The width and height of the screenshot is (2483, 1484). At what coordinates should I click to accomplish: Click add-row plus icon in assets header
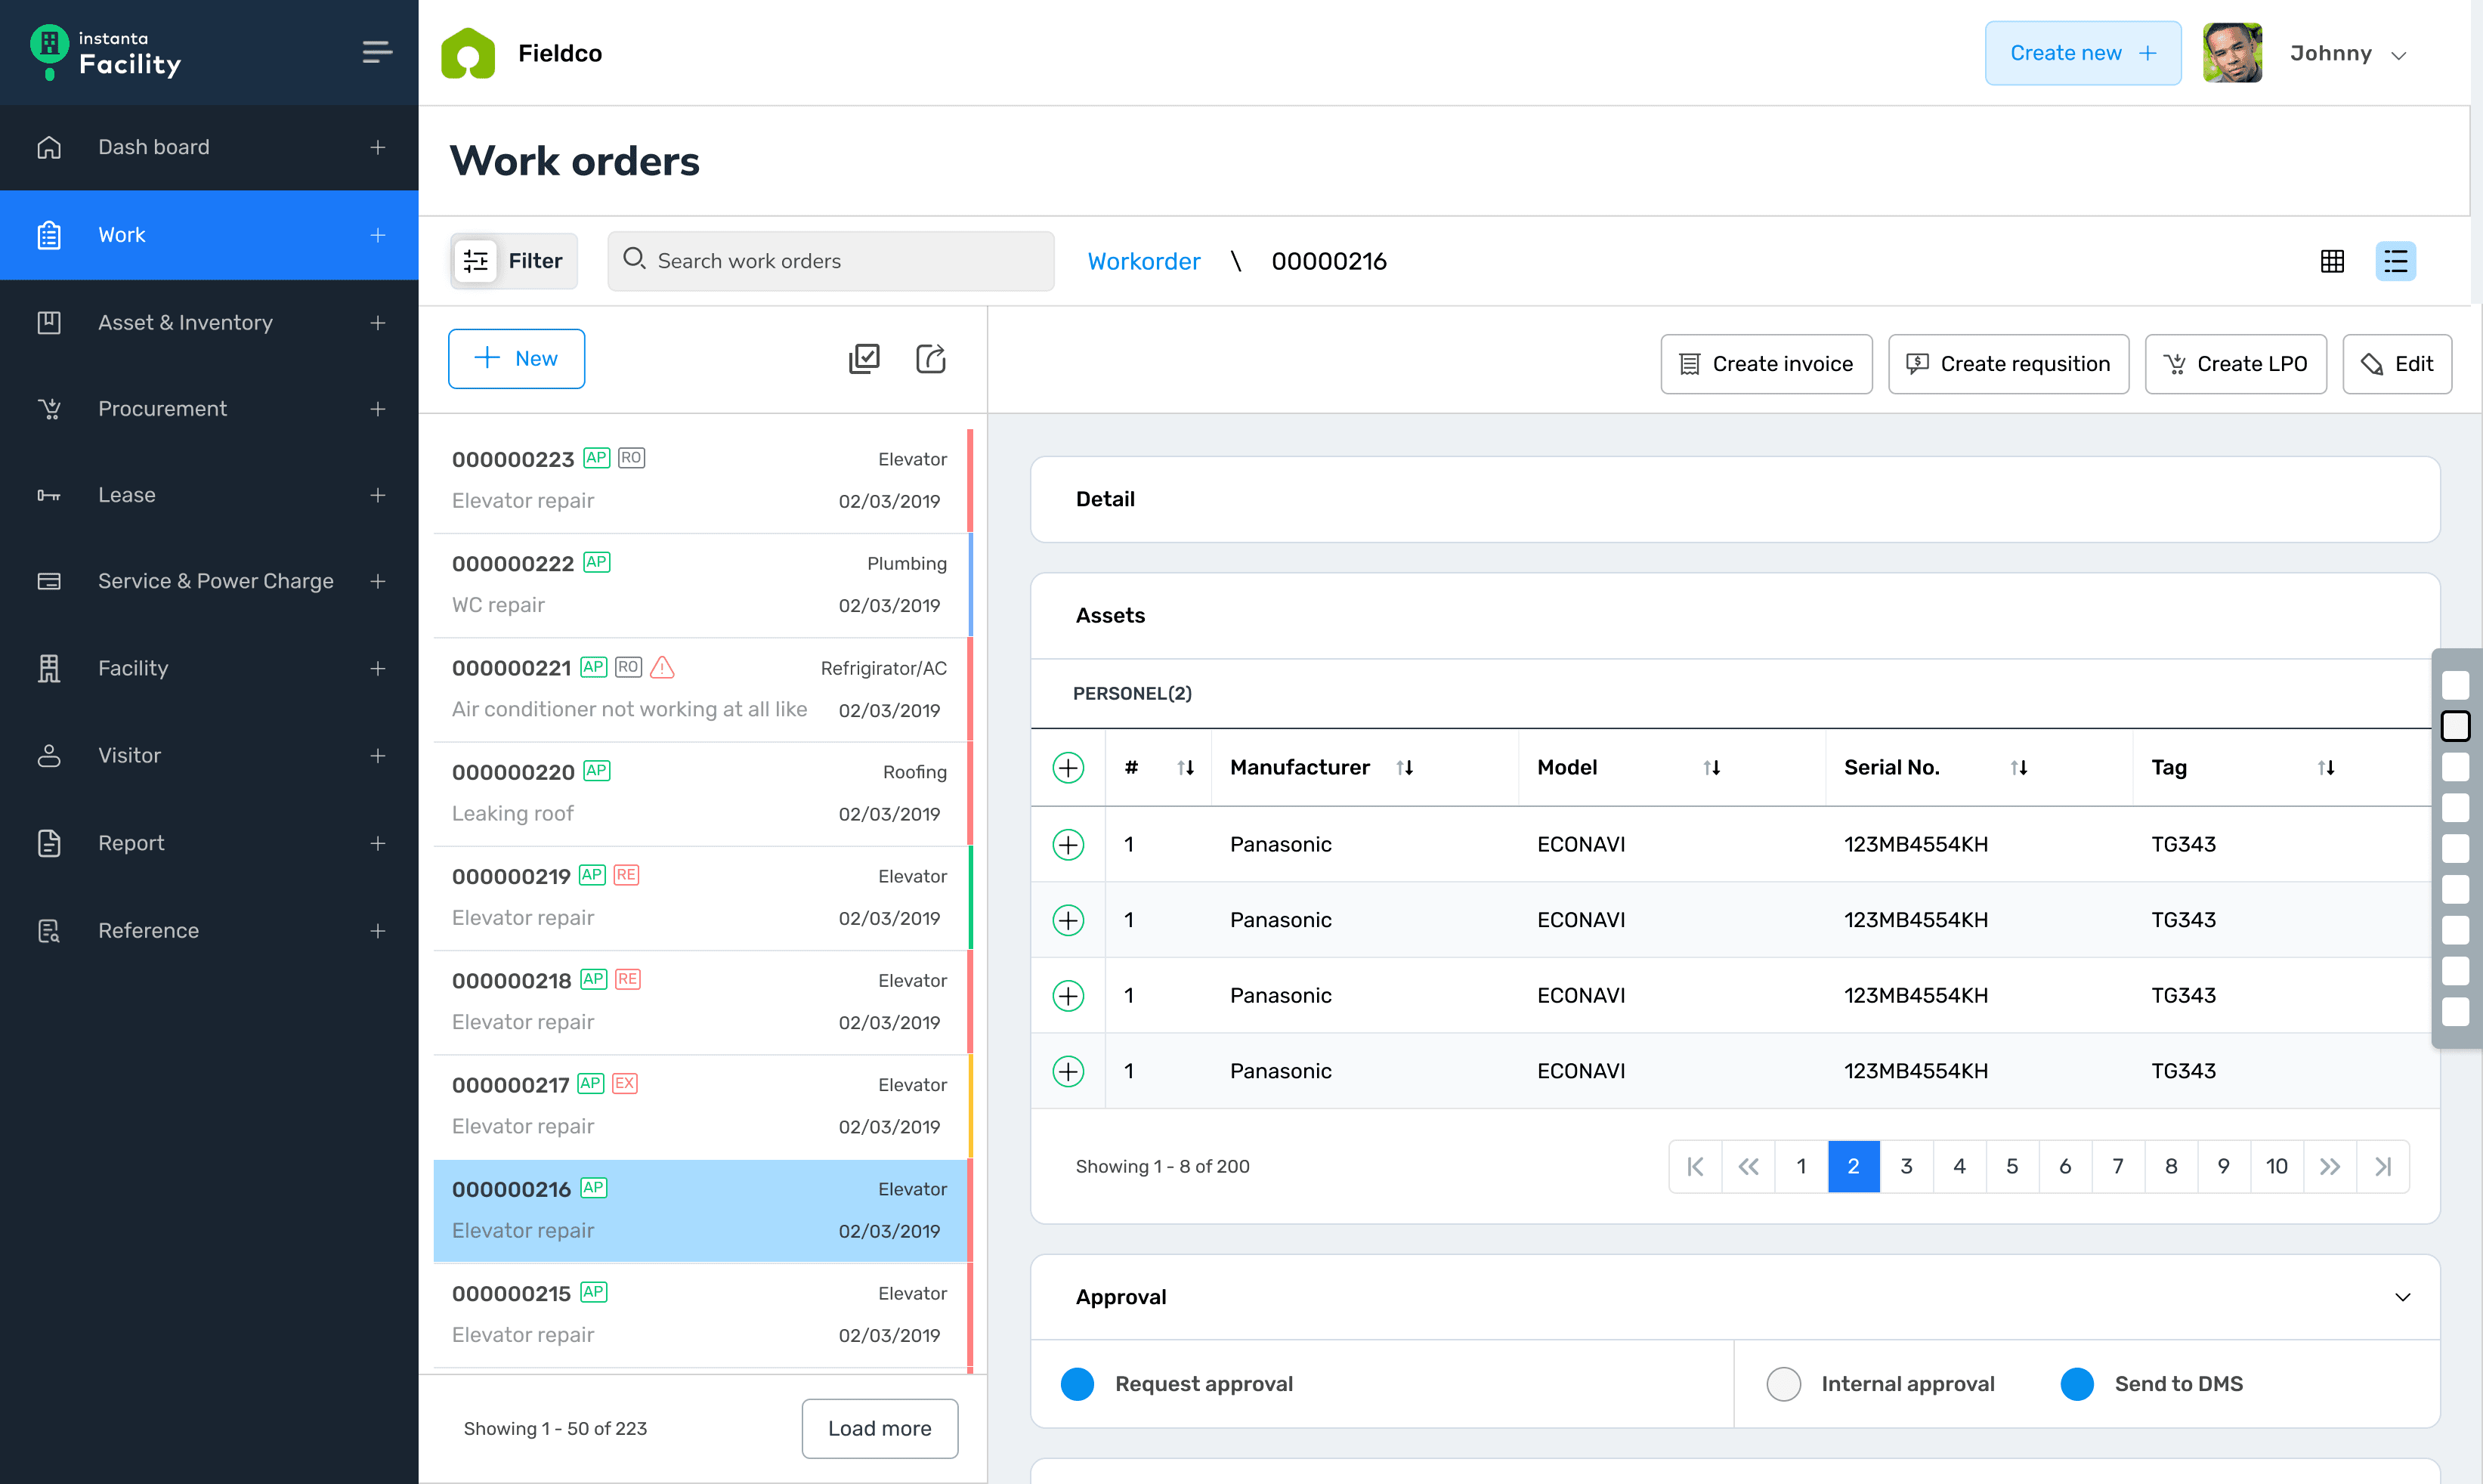[x=1068, y=768]
